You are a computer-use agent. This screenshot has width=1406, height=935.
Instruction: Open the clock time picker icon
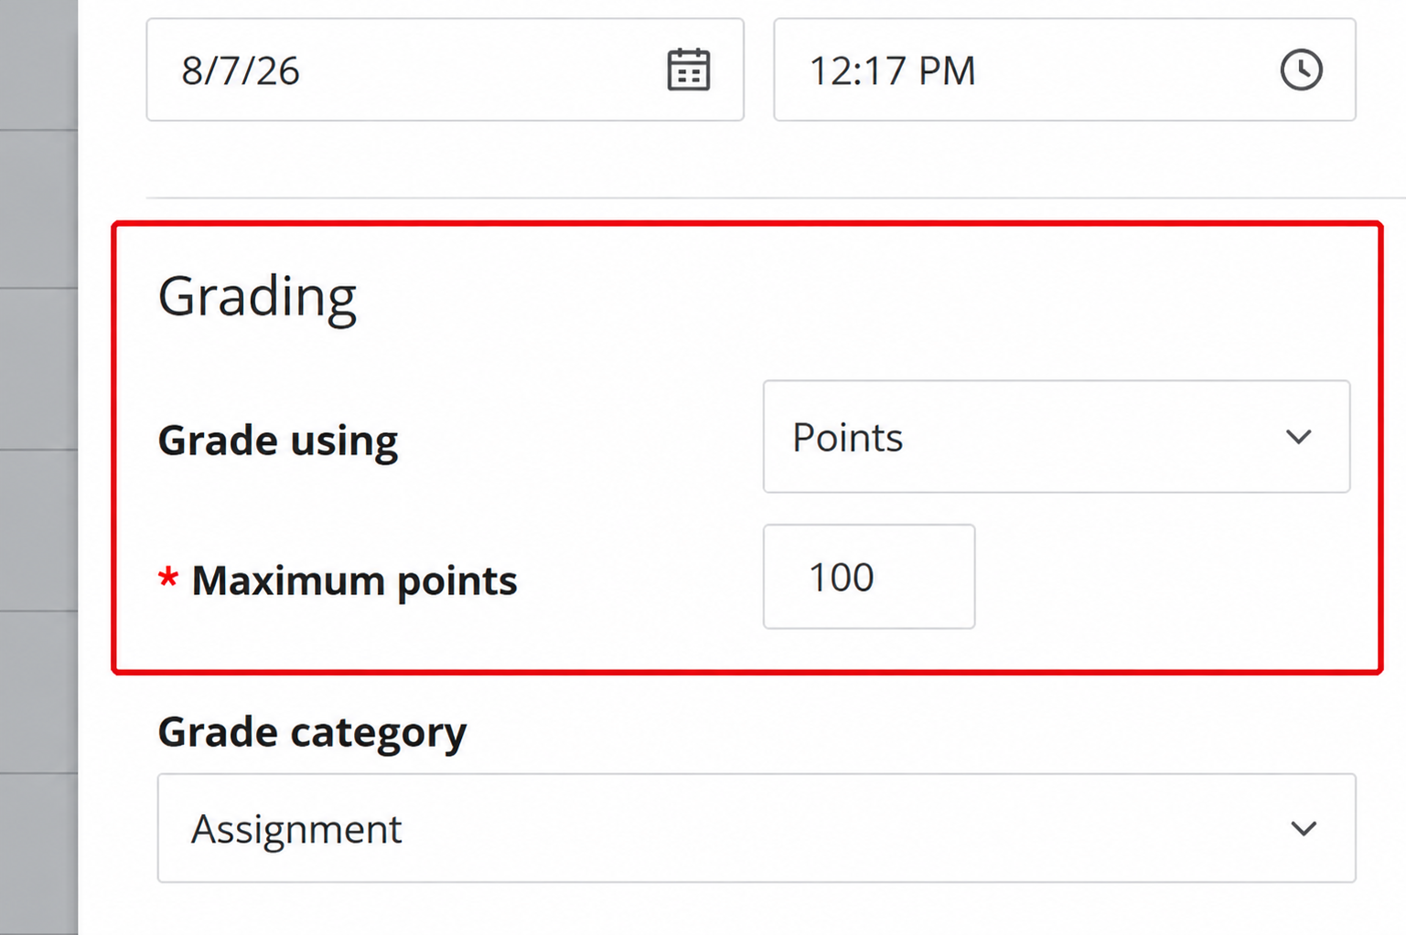pyautogui.click(x=1301, y=70)
